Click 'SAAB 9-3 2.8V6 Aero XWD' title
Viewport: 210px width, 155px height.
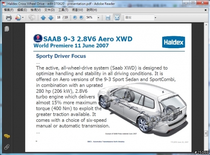coord(88,39)
